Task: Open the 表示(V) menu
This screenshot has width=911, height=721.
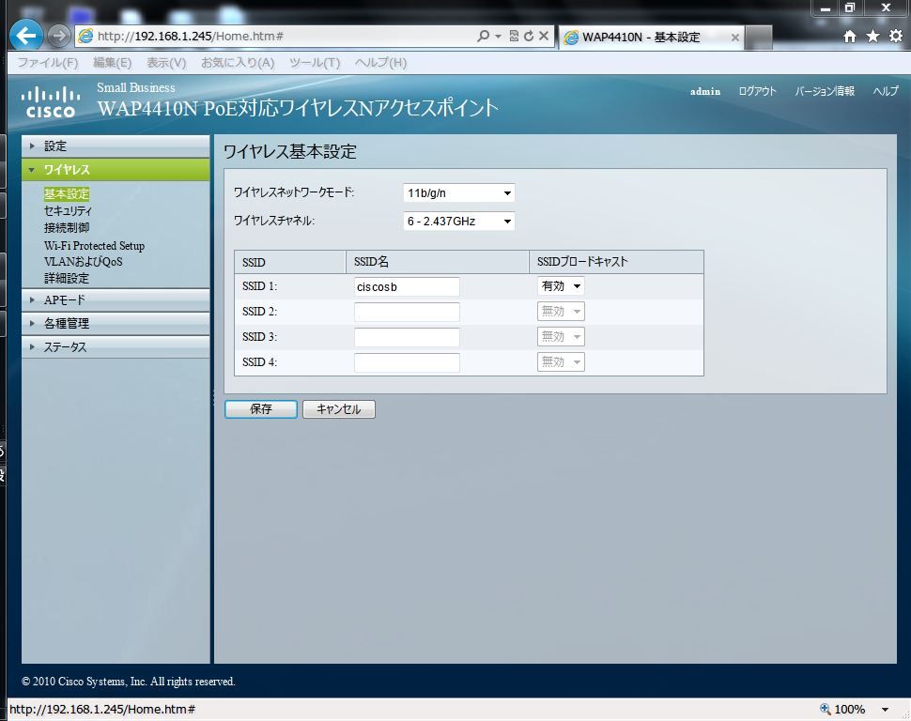Action: (166, 63)
